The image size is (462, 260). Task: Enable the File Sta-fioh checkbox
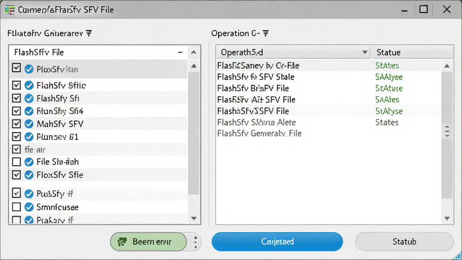(17, 162)
